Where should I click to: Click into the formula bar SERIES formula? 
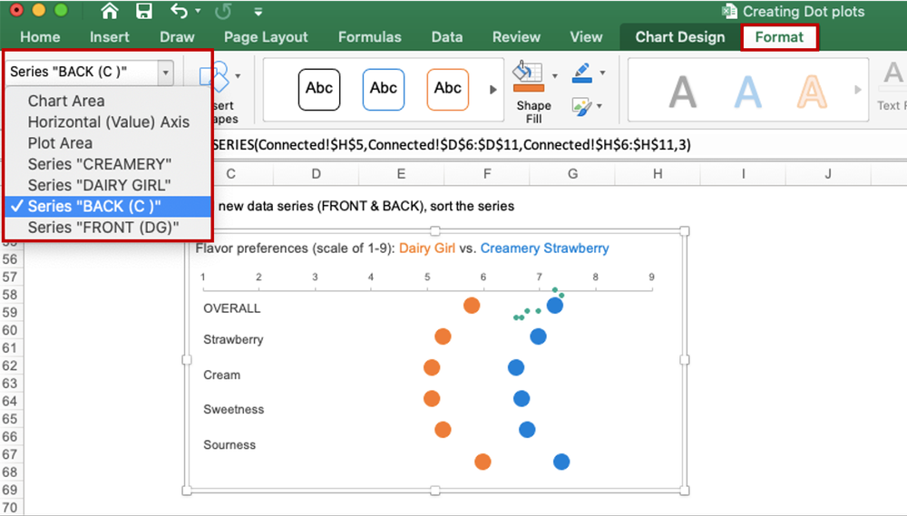pos(451,144)
